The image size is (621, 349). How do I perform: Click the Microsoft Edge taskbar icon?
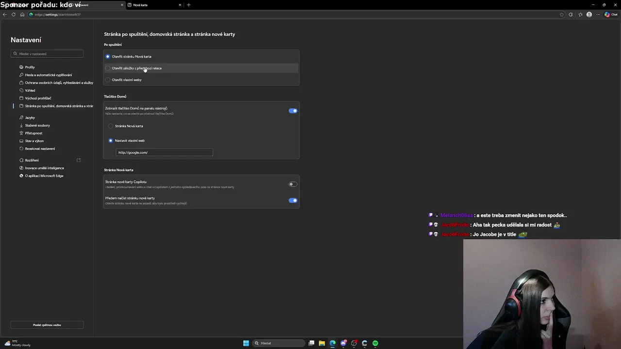pyautogui.click(x=332, y=343)
